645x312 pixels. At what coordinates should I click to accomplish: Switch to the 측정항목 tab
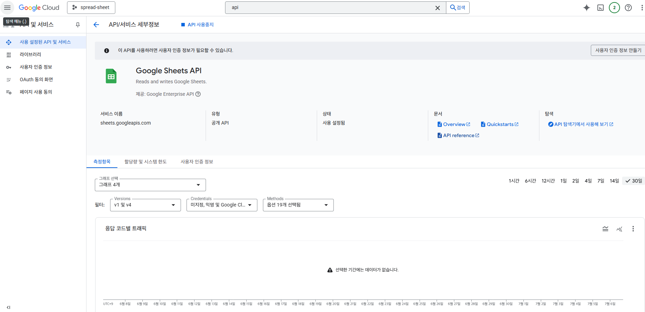102,162
